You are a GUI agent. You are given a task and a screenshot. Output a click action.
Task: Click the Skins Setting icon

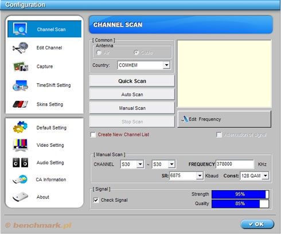pos(20,104)
